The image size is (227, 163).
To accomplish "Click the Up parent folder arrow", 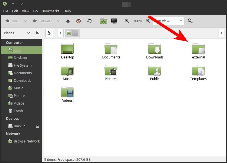I will pyautogui.click(x=68, y=21).
